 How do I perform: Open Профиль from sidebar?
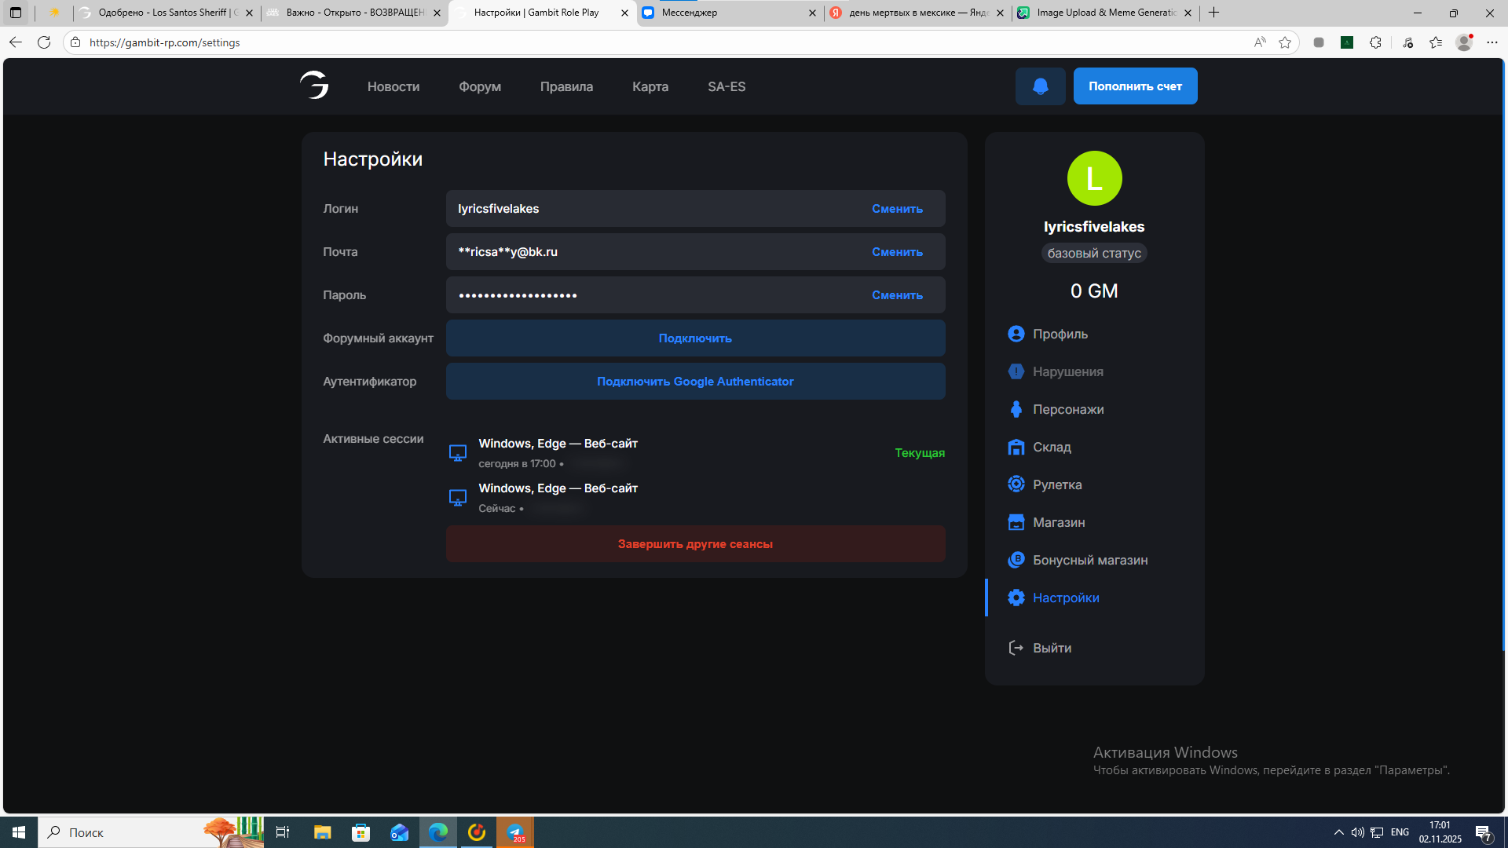[1060, 334]
